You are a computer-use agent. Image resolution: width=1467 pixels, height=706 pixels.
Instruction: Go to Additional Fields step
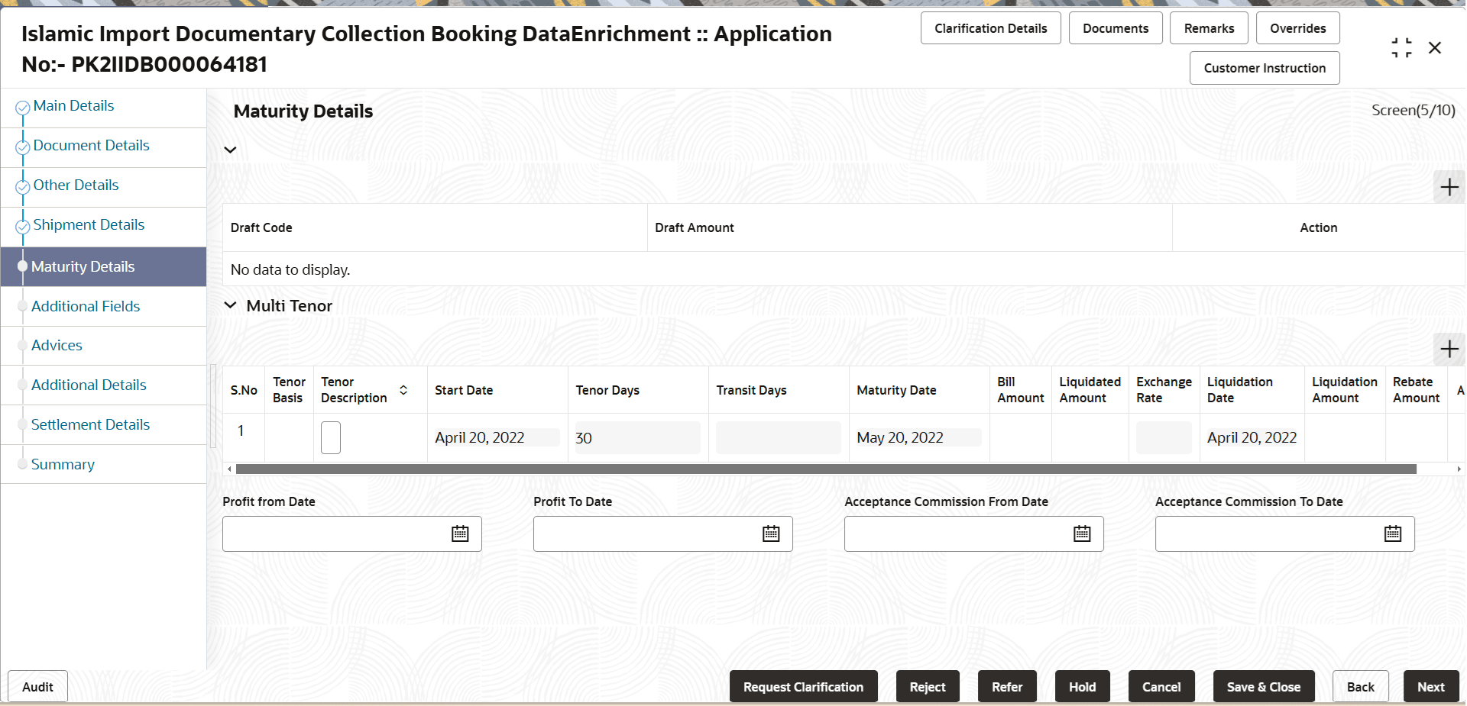[x=86, y=306]
